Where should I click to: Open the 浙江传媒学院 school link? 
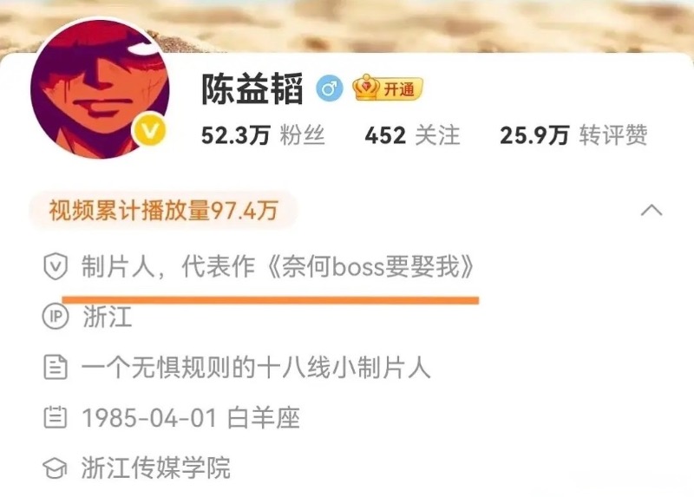click(x=156, y=468)
